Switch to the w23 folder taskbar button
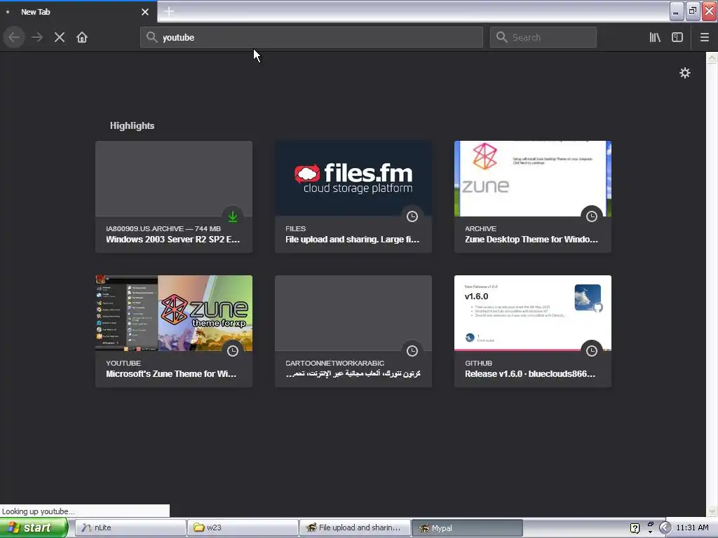 (x=243, y=527)
